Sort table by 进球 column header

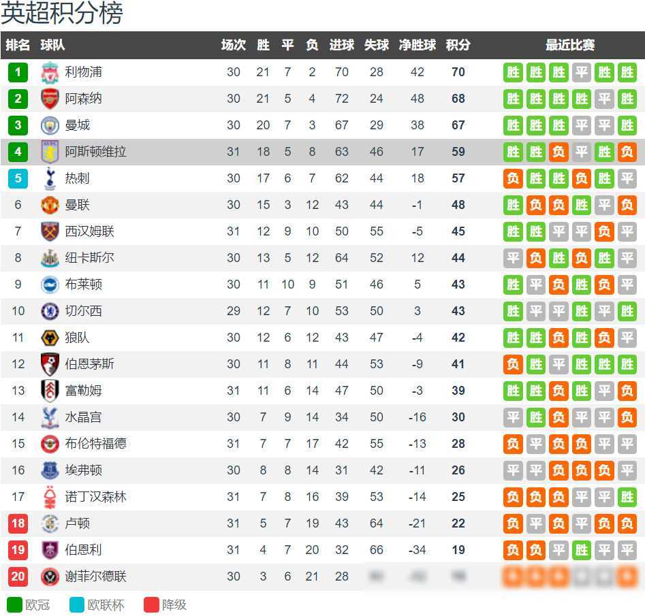341,45
